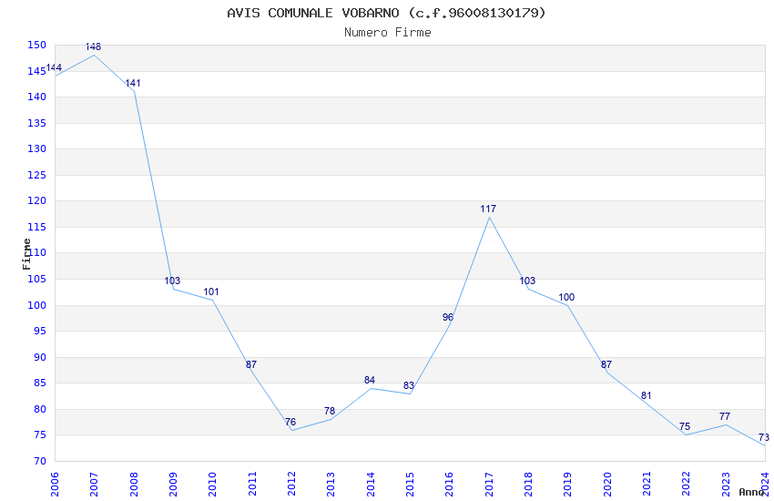The image size is (774, 501).
Task: Click the y-axis tick label 70
Action: [39, 461]
